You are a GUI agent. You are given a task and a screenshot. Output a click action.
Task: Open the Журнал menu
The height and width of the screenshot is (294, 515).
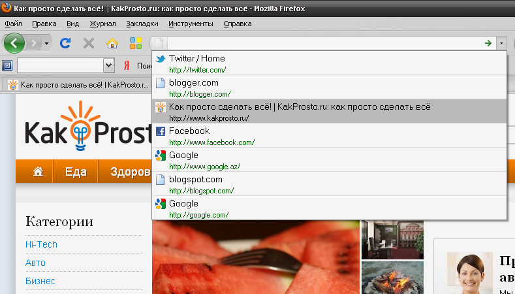[102, 24]
